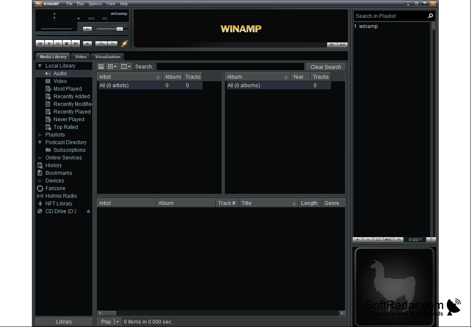Toggle repeat mode

coord(113,43)
